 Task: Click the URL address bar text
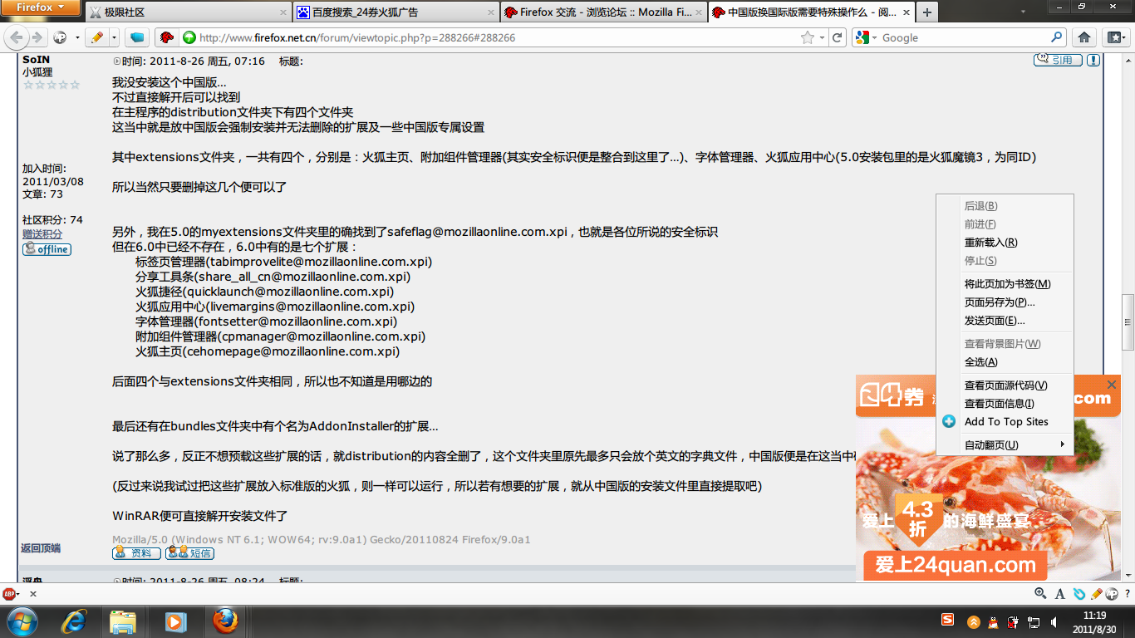tap(357, 37)
